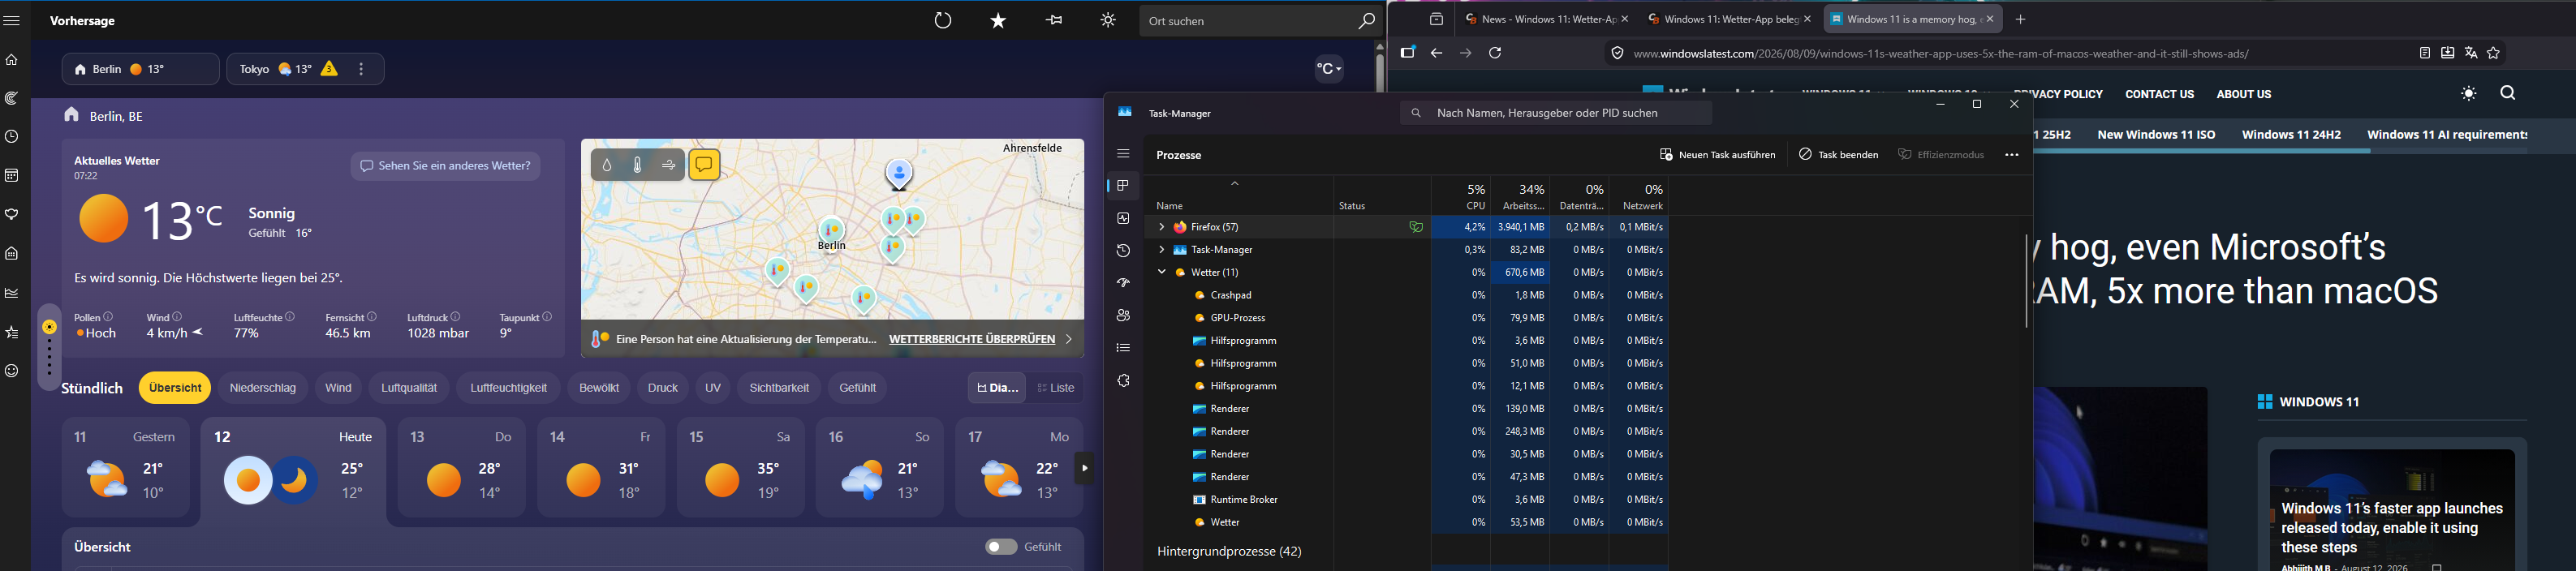Toggle the browser sidebar panel button
This screenshot has height=571, width=2576.
point(1407,53)
